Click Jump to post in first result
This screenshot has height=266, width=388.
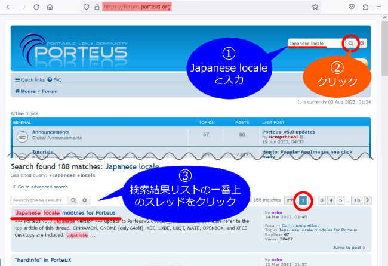[349, 248]
